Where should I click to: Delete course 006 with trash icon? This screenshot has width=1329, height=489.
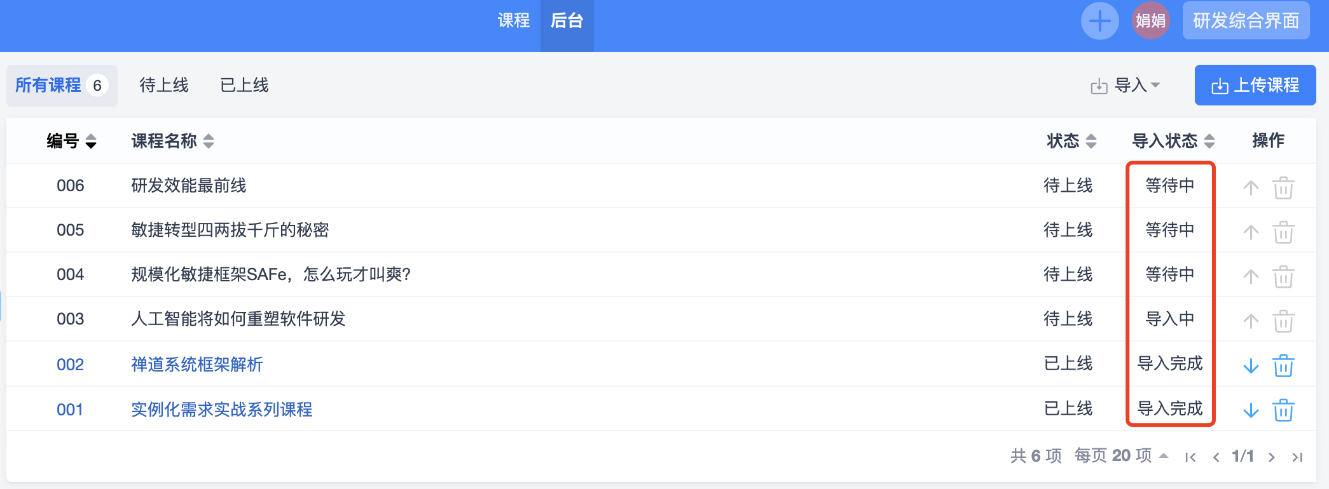(1283, 187)
